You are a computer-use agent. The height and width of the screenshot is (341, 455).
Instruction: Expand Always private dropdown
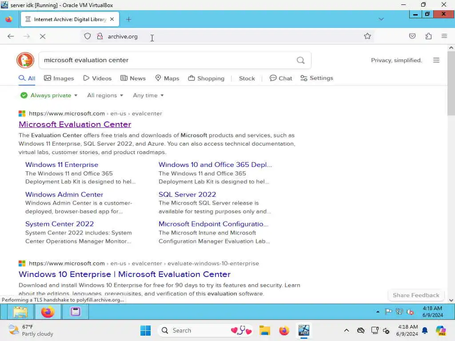(x=49, y=95)
